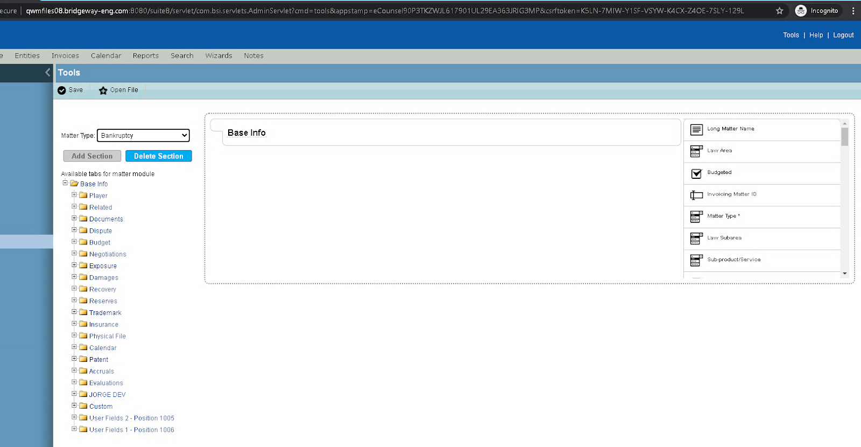Expand the Budget tree node
Screen dimensions: 861x447
pyautogui.click(x=74, y=242)
